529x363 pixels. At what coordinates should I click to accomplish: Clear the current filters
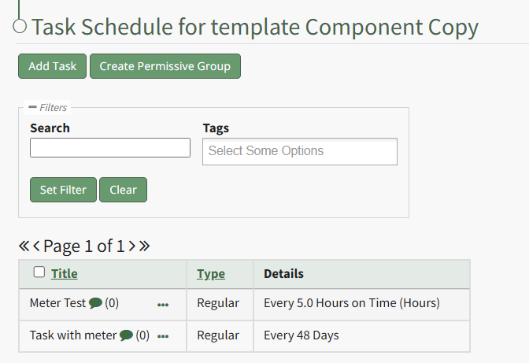(123, 190)
